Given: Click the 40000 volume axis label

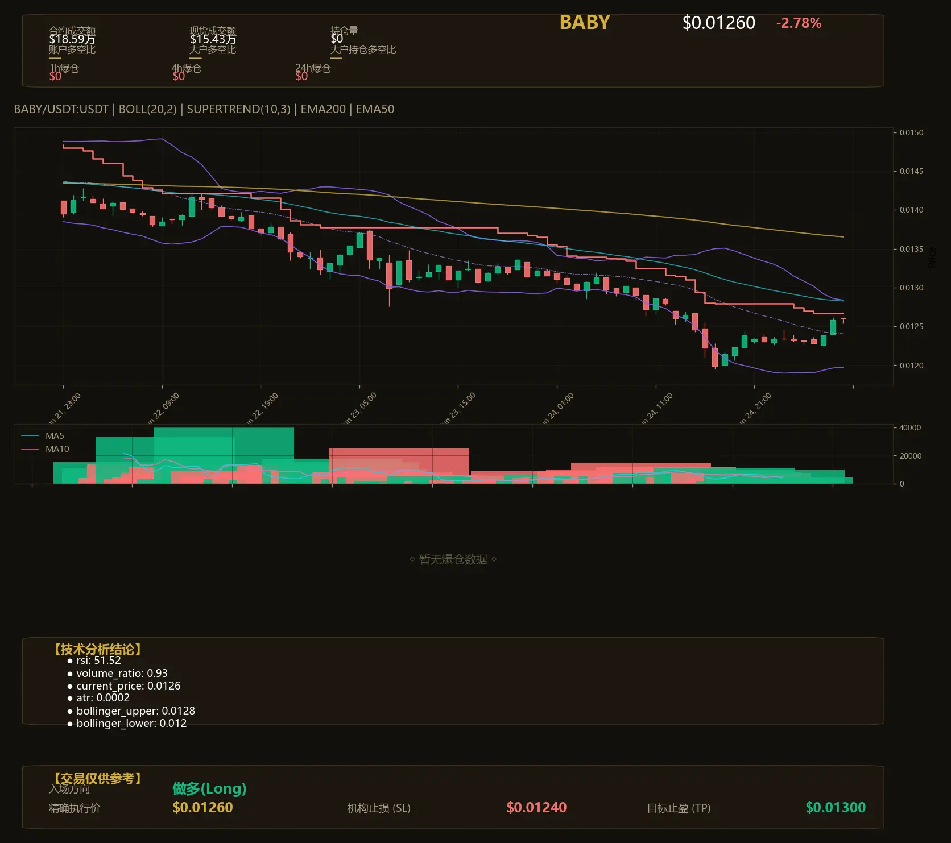Looking at the screenshot, I should tap(910, 427).
